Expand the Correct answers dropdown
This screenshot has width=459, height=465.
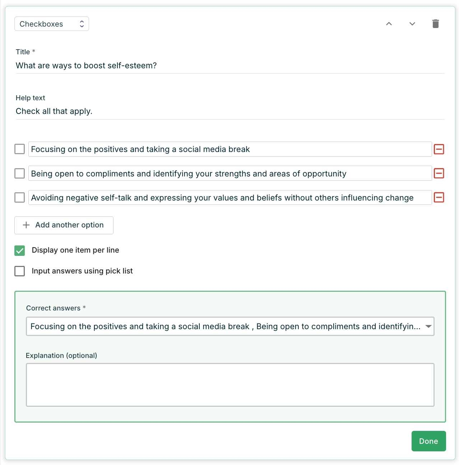point(230,326)
